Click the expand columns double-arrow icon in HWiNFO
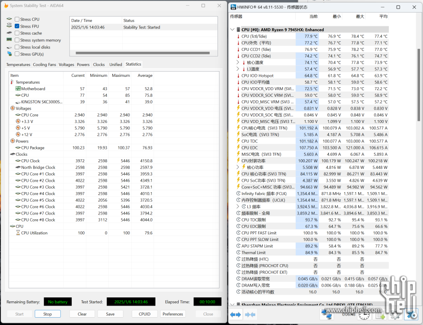Image resolution: width=423 pixels, height=325 pixels. tap(236, 315)
